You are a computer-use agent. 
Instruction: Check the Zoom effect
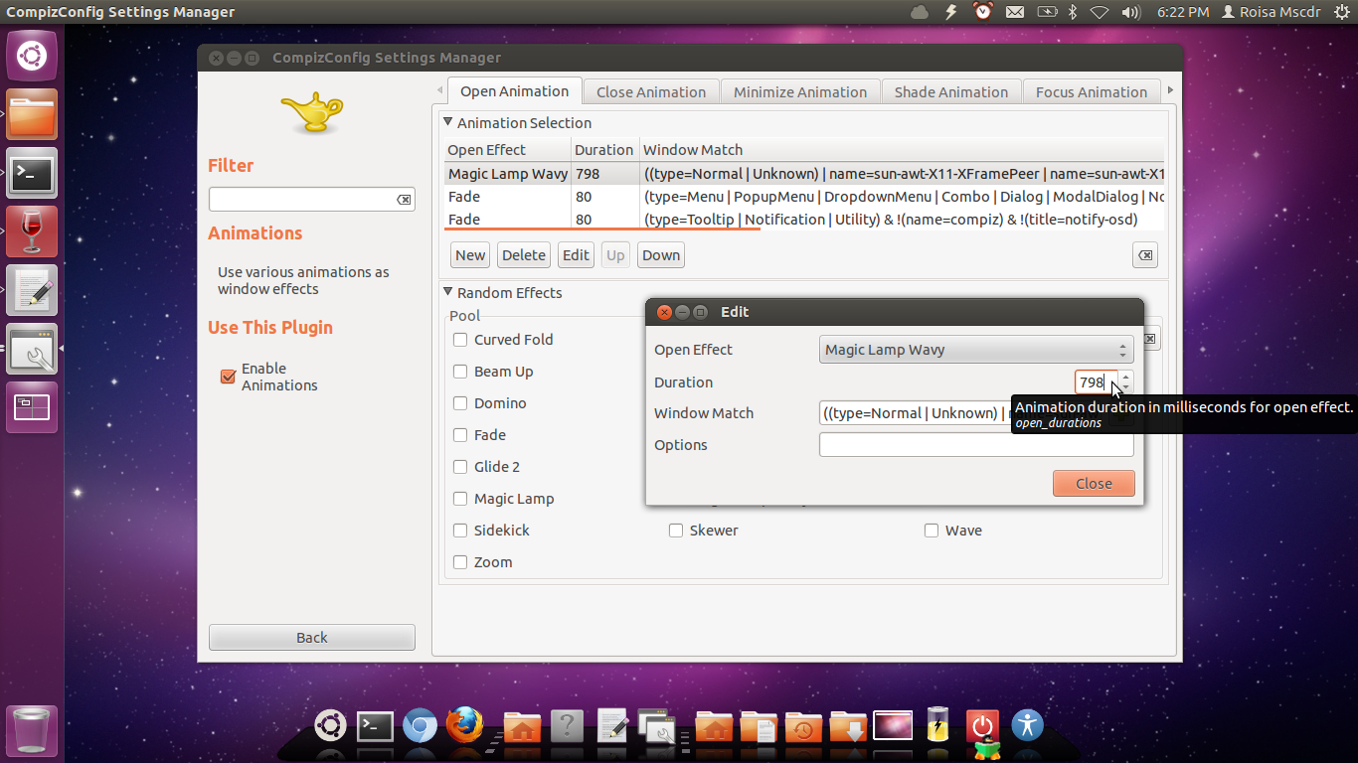(460, 562)
